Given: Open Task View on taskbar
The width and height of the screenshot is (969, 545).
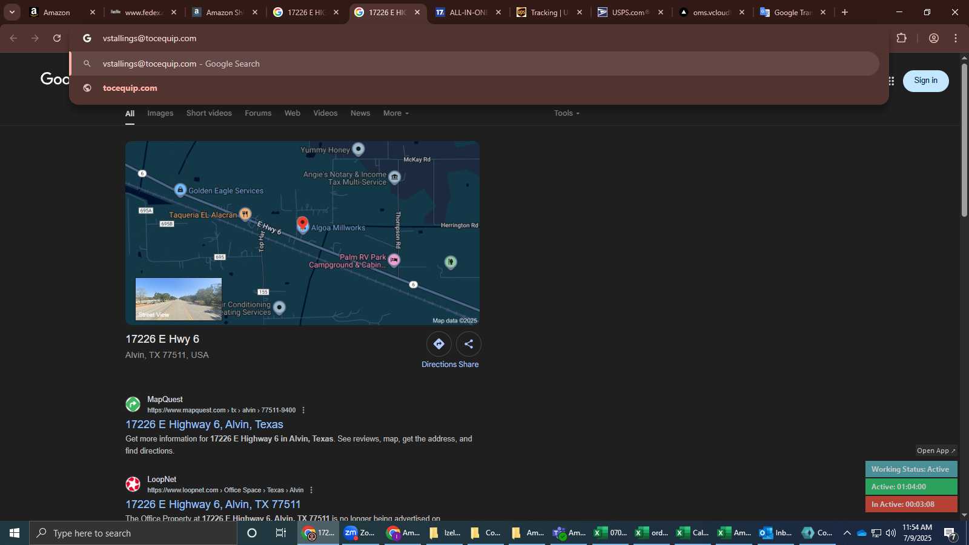Looking at the screenshot, I should 281,533.
